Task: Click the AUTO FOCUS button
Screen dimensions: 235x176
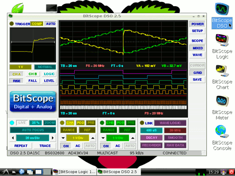Action: point(33,130)
